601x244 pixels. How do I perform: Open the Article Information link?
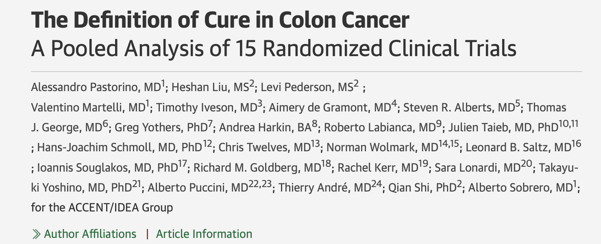coord(204,234)
